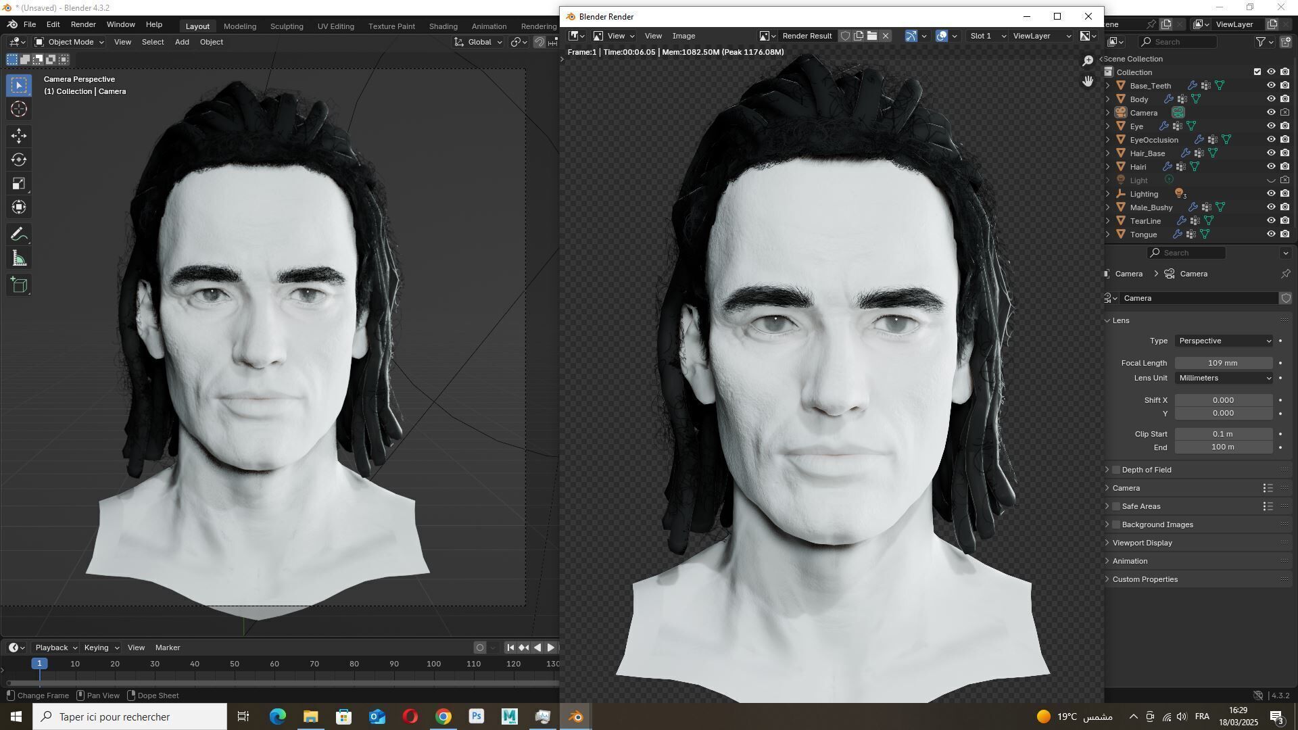Viewport: 1298px width, 730px height.
Task: Click Clip Start 0.1 m field
Action: (x=1224, y=434)
